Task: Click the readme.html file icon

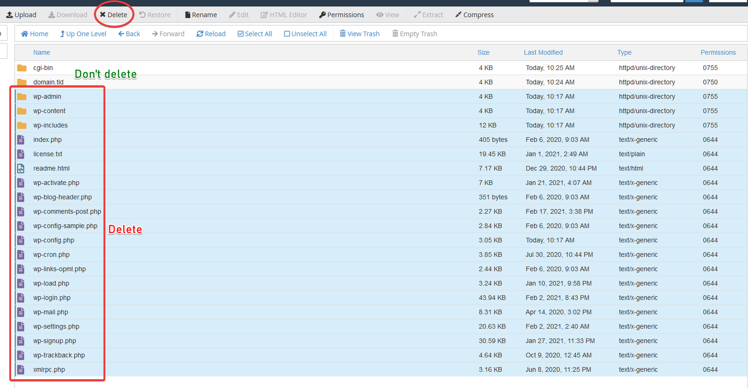Action: pyautogui.click(x=21, y=169)
